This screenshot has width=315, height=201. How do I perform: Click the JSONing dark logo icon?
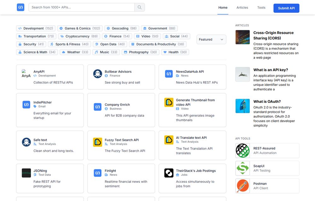26,173
